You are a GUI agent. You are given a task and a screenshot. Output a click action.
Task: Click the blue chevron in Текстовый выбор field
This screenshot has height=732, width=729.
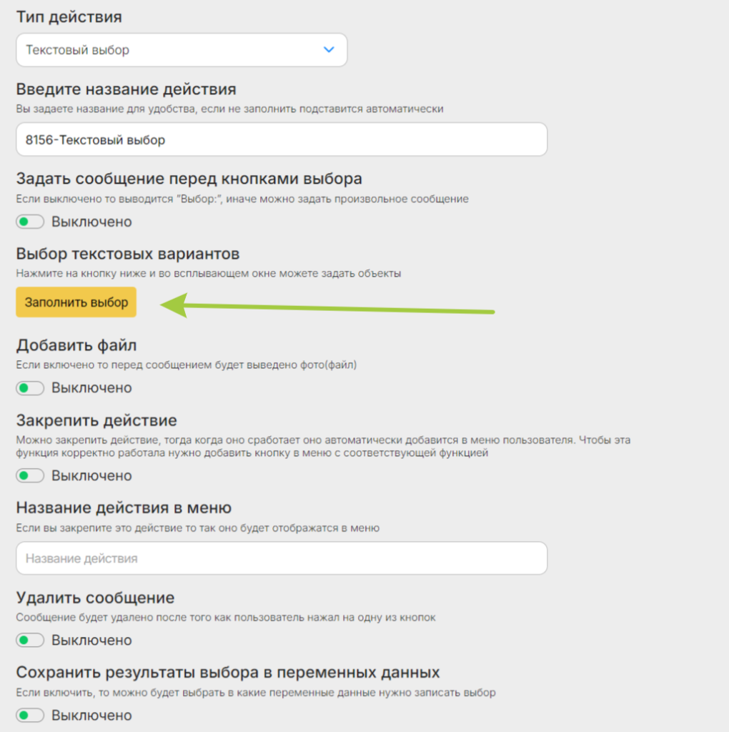coord(329,49)
